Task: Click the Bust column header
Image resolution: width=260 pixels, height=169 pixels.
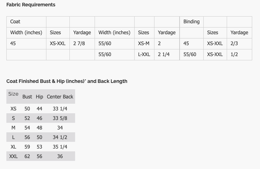Action: pos(27,97)
